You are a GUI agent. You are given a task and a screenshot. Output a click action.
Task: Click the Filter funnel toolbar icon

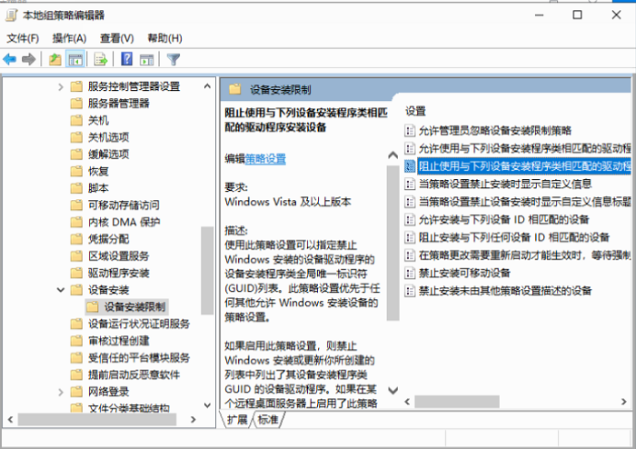pyautogui.click(x=173, y=59)
